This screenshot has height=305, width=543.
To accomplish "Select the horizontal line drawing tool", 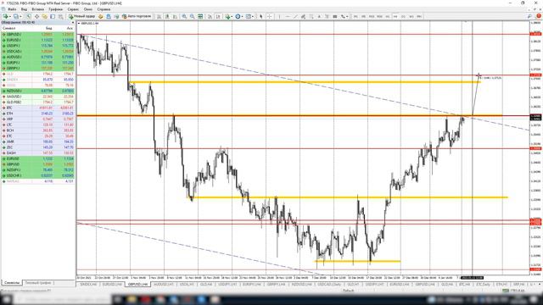I will click(288, 16).
